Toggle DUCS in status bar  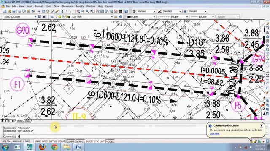point(89,141)
